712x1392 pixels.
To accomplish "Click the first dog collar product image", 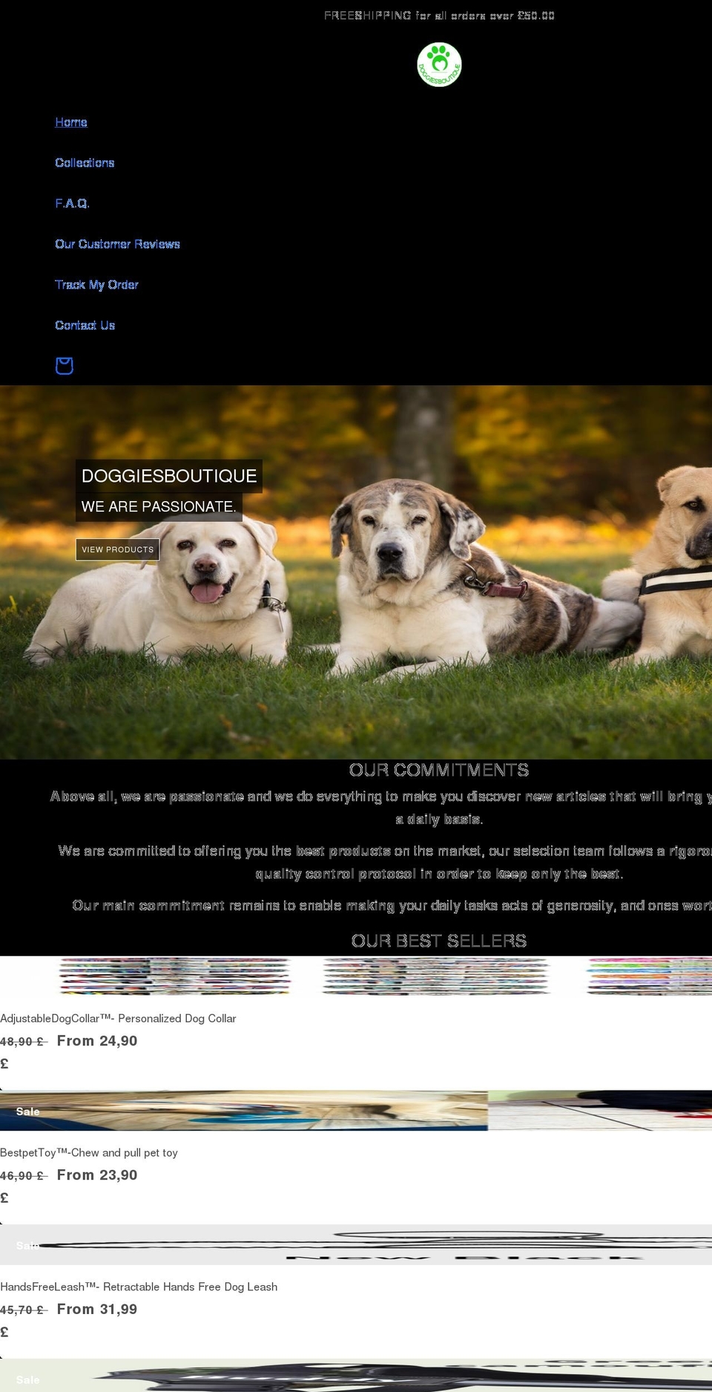I will [175, 976].
